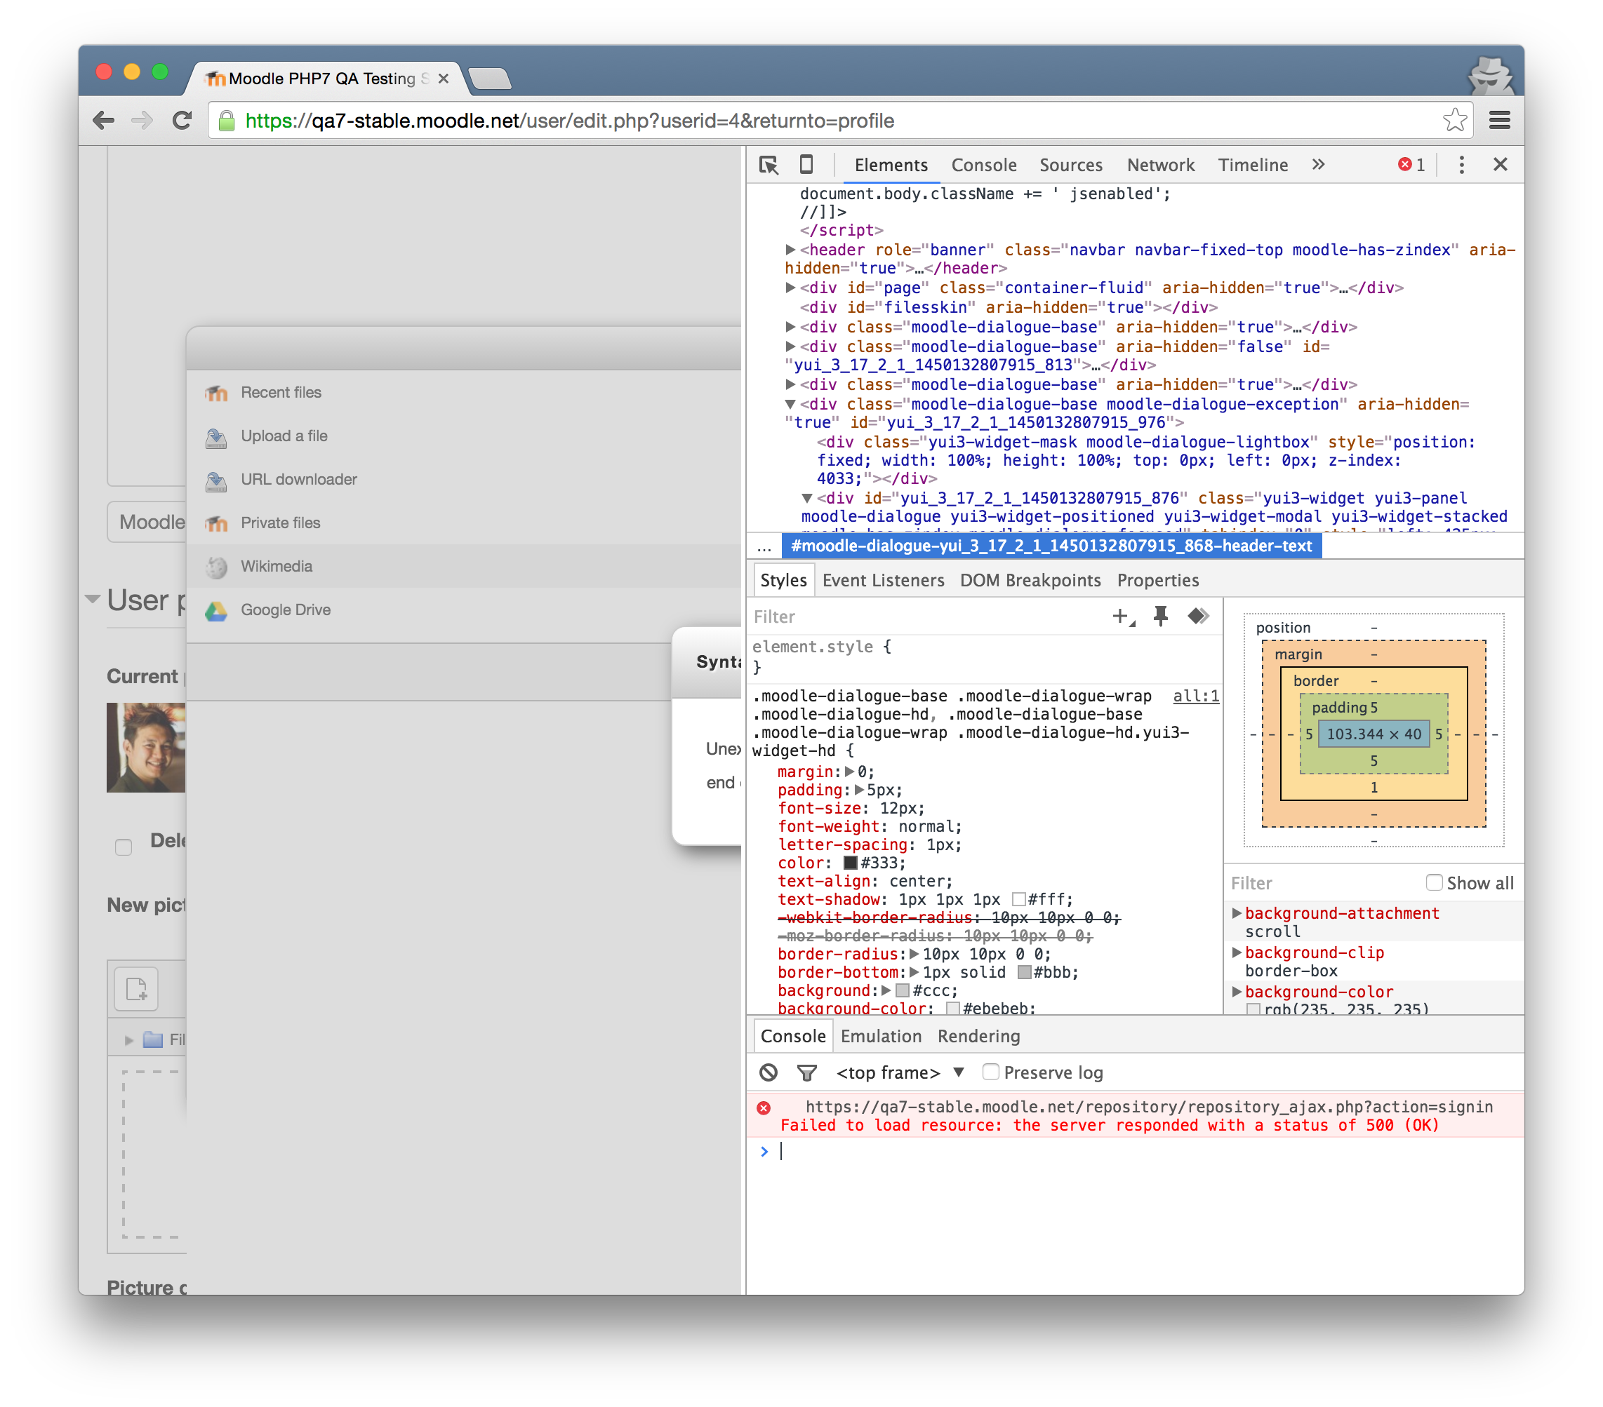The height and width of the screenshot is (1407, 1603).
Task: Click the #333 color swatch
Action: tap(849, 862)
